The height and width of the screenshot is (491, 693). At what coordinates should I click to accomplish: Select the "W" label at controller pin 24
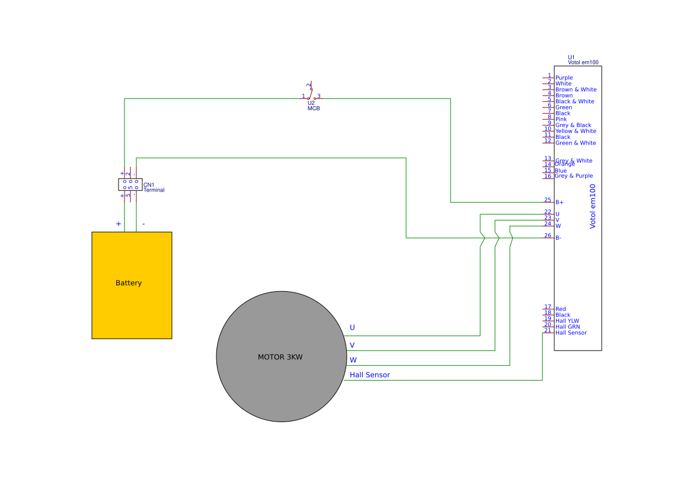click(x=558, y=227)
